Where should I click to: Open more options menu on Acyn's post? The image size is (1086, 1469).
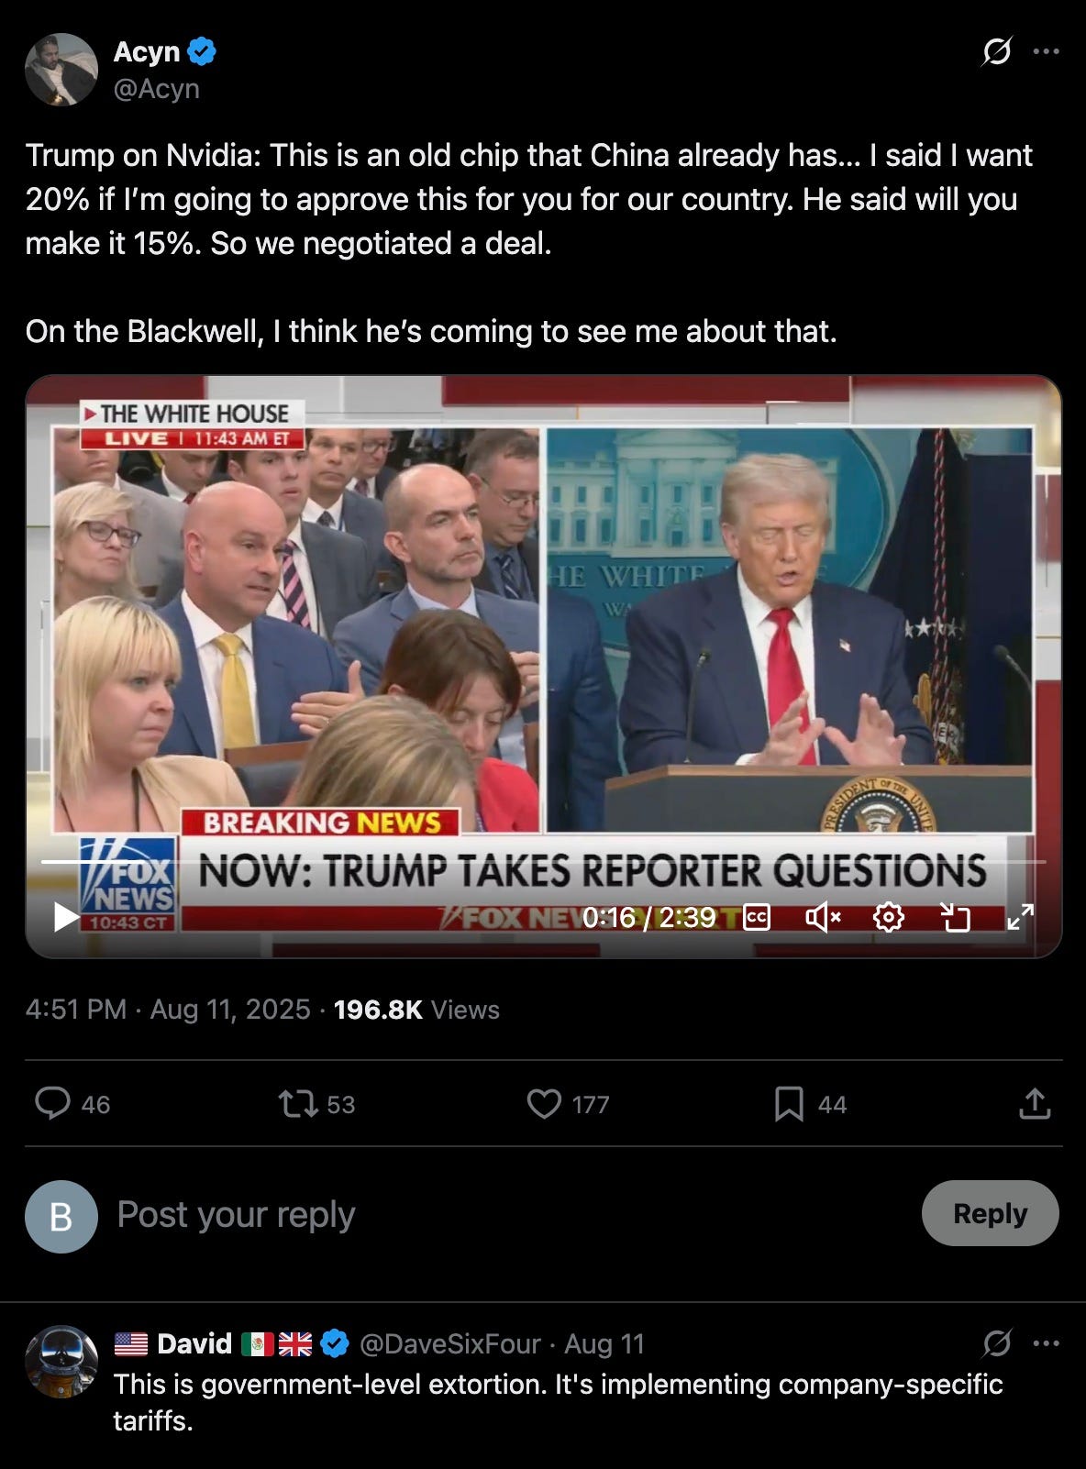point(1046,52)
